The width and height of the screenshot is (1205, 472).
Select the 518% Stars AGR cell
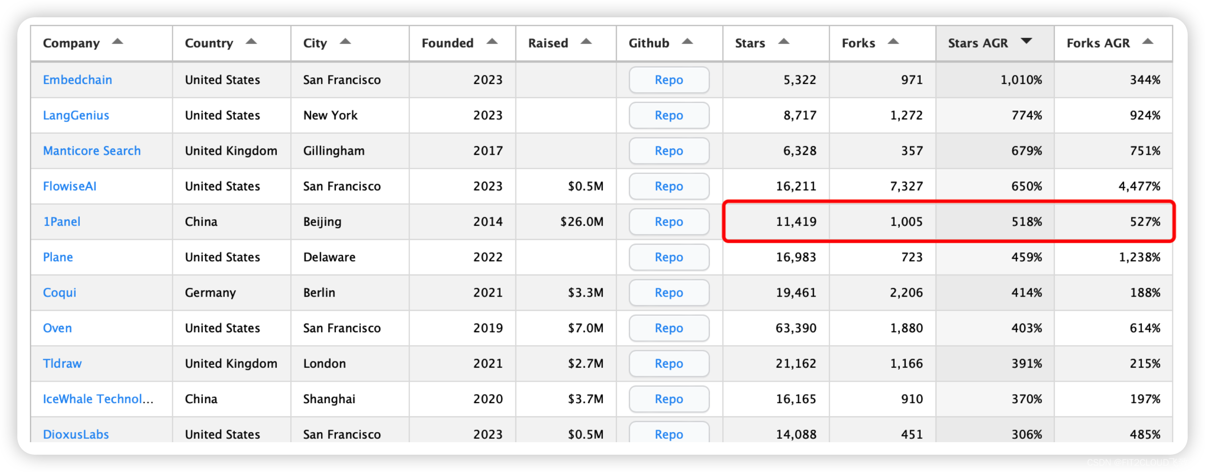click(x=995, y=222)
